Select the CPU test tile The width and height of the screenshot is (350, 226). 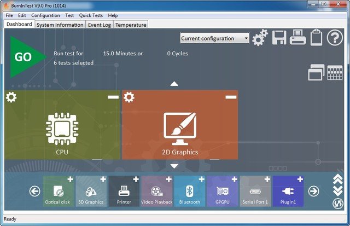62,125
